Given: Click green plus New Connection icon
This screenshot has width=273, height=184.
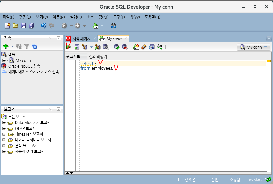Looking at the screenshot, I should tap(6, 46).
